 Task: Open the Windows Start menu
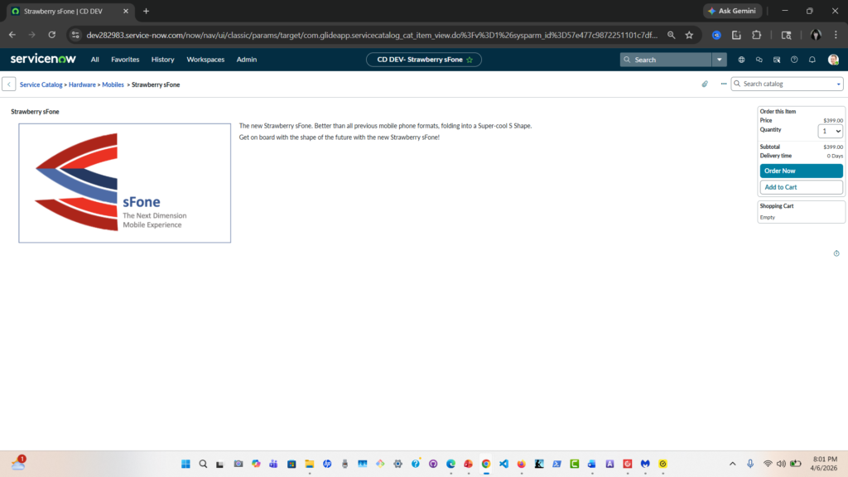[x=185, y=464]
